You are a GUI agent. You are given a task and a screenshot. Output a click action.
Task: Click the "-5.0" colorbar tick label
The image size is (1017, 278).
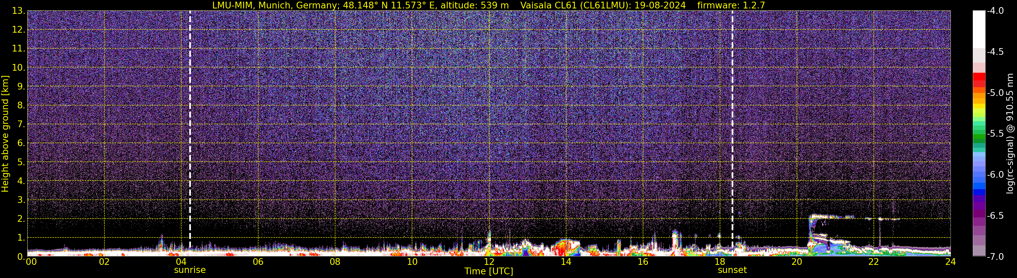pyautogui.click(x=995, y=93)
